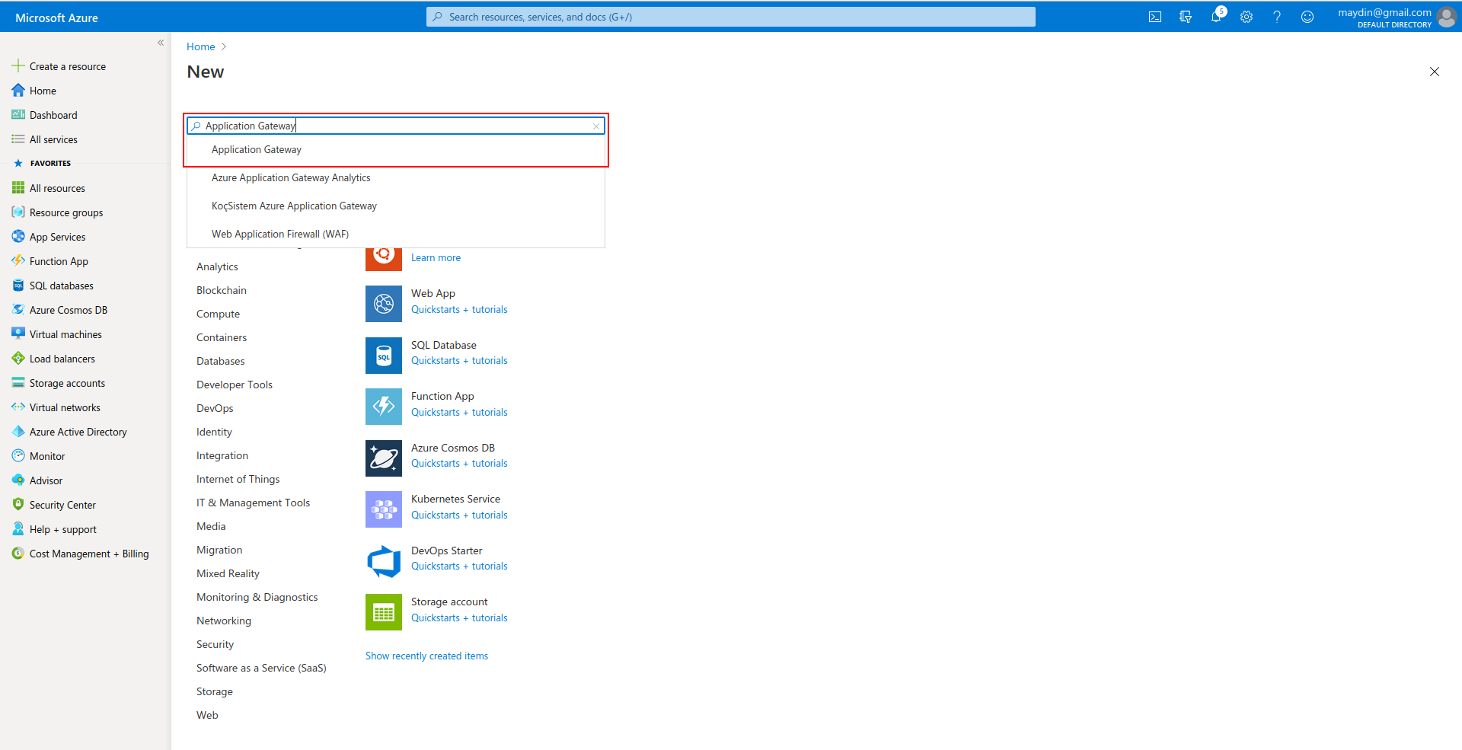Select the Containers category
This screenshot has height=750, width=1462.
tap(222, 338)
